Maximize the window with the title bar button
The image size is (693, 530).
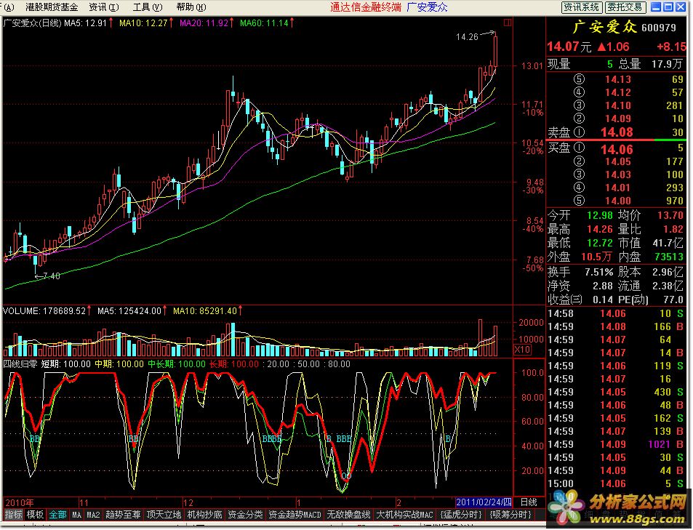point(668,7)
